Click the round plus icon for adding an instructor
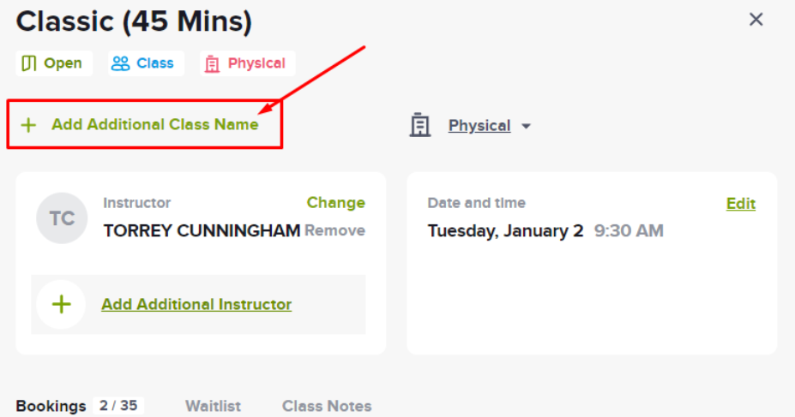 click(62, 305)
